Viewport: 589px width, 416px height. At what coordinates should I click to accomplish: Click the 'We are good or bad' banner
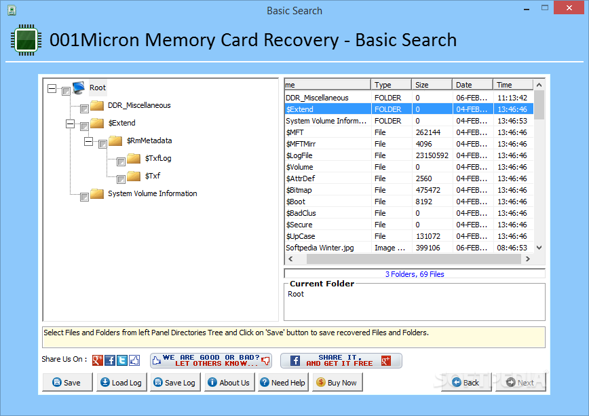pos(211,361)
